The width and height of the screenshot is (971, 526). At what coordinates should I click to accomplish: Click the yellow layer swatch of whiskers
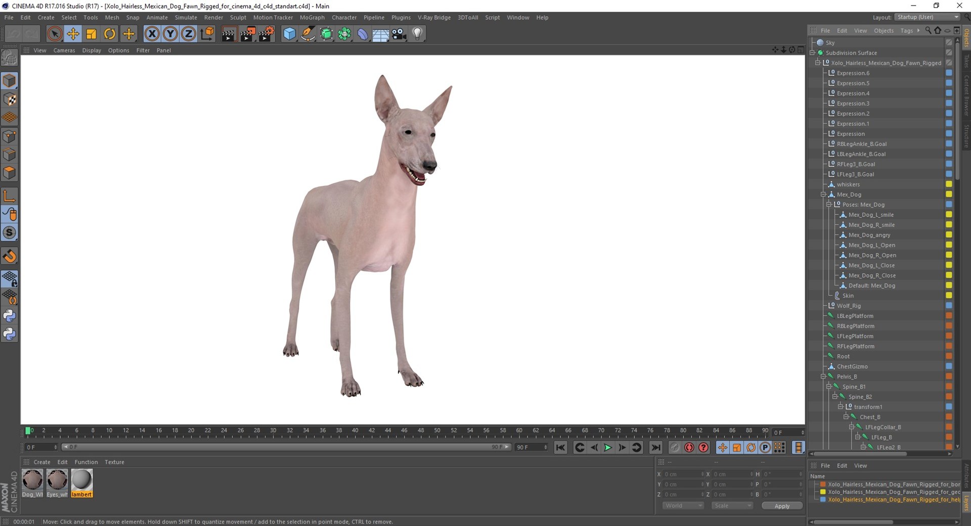point(949,184)
